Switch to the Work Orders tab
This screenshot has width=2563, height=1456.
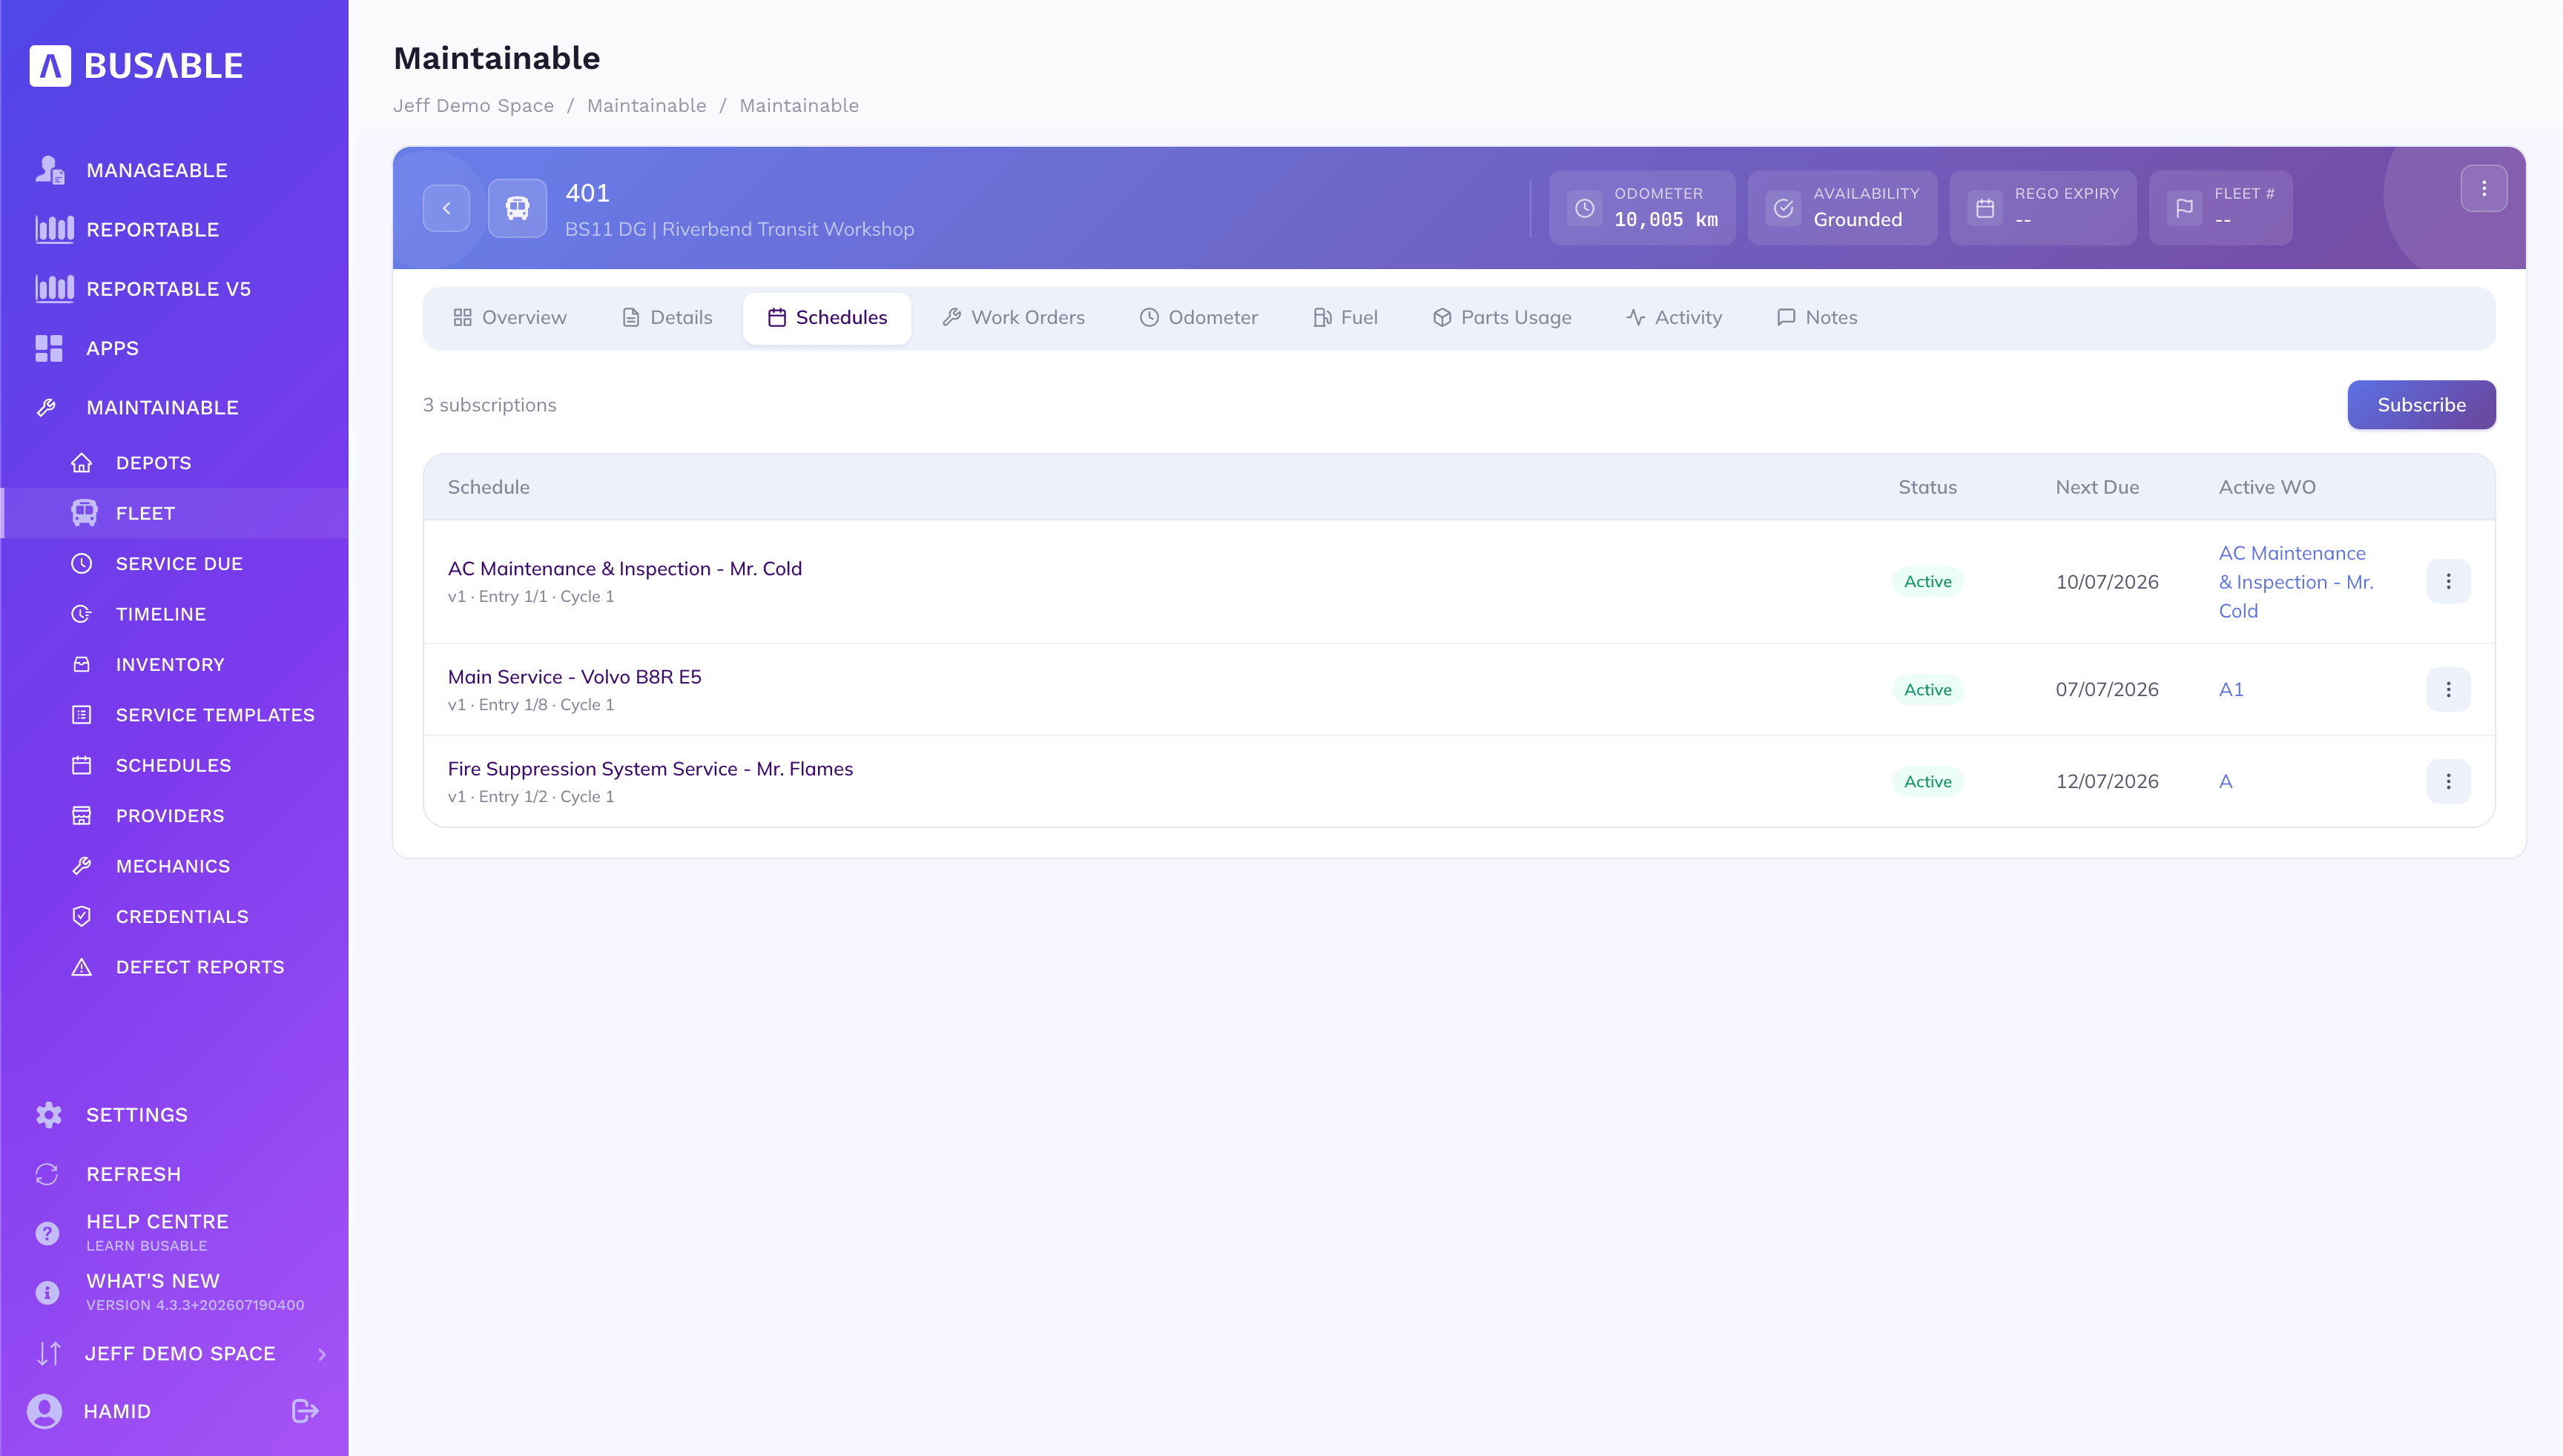point(1013,317)
